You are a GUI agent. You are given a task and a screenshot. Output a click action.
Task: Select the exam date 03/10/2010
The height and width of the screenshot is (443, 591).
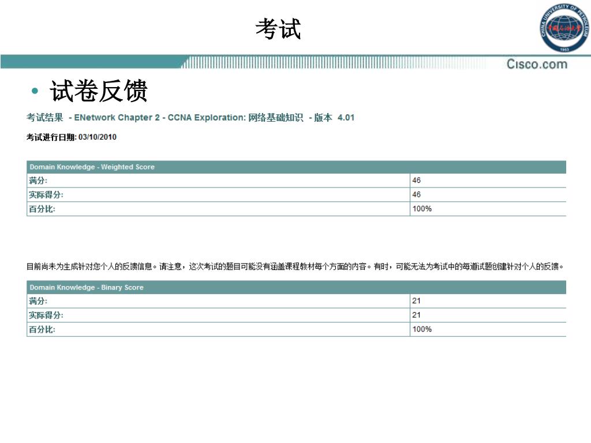pyautogui.click(x=97, y=137)
